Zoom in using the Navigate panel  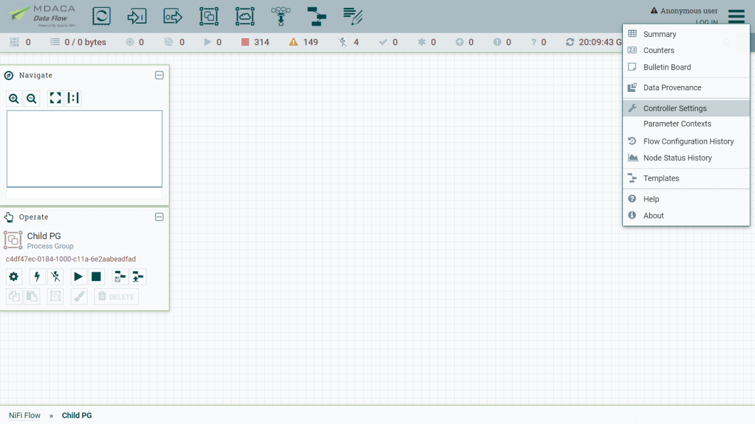[14, 98]
